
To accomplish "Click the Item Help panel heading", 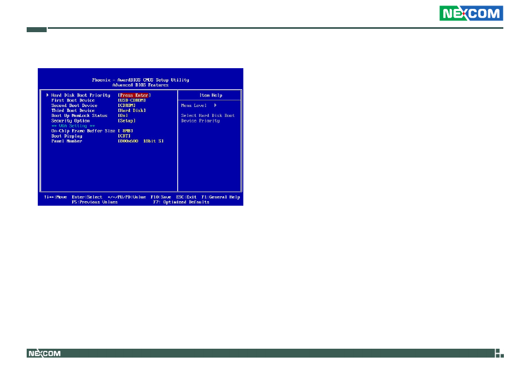I will (211, 95).
